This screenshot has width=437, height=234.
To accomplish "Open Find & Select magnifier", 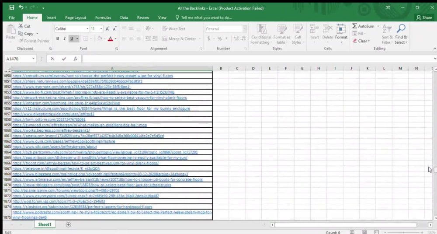I will tap(401, 34).
